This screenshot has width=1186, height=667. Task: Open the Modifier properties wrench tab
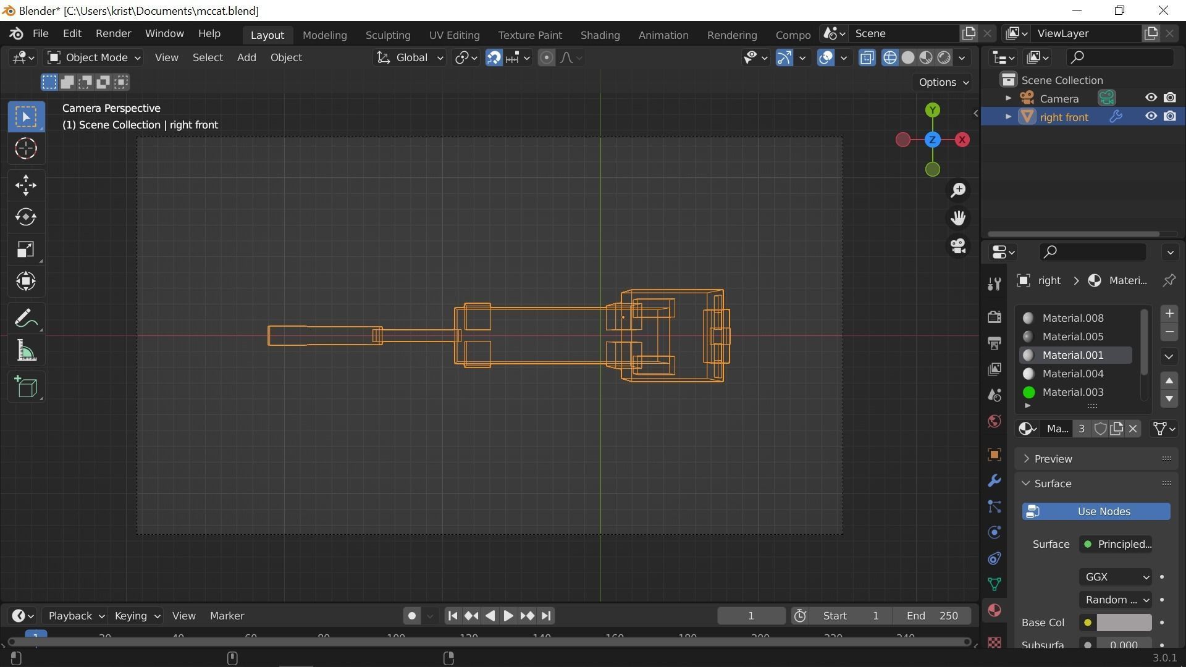994,480
